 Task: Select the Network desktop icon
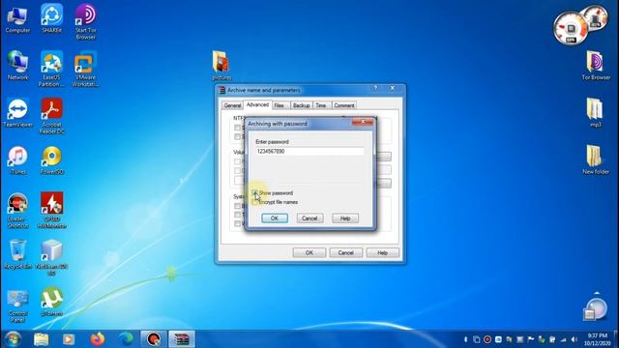click(x=17, y=66)
